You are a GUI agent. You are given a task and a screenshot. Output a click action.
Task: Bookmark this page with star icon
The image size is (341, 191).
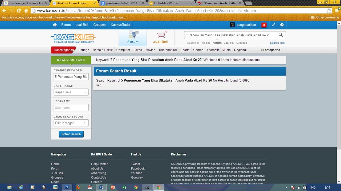pos(329,11)
